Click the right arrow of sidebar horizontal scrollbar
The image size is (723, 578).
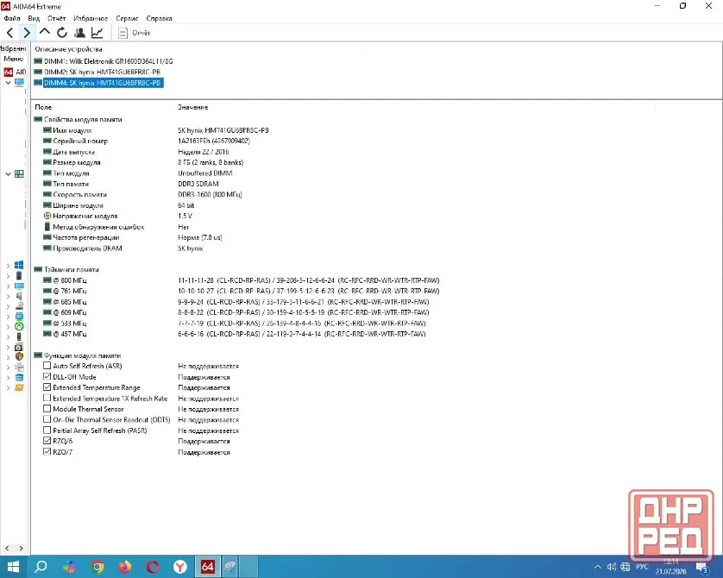(22, 548)
